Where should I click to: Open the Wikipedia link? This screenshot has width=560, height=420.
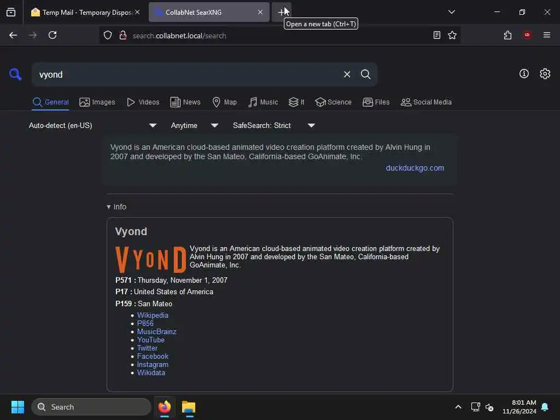[x=153, y=315]
